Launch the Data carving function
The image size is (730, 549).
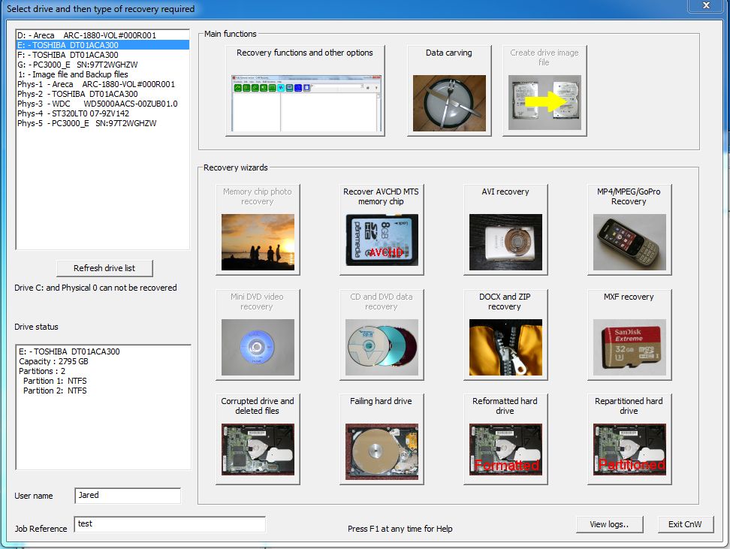point(449,90)
